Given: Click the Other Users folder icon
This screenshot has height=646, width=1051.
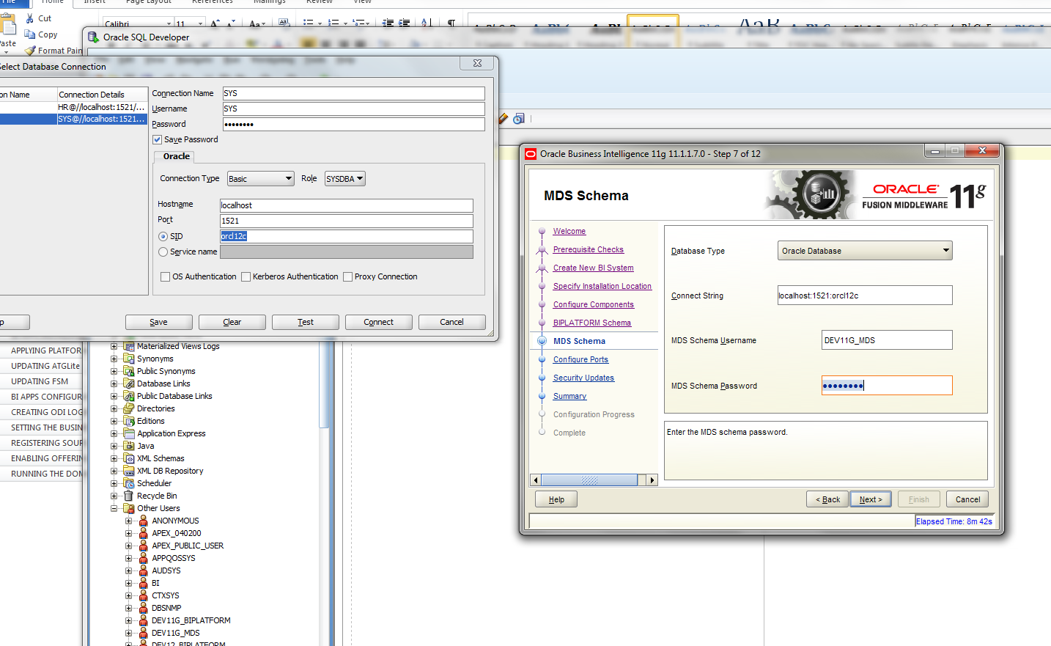Looking at the screenshot, I should tap(129, 508).
